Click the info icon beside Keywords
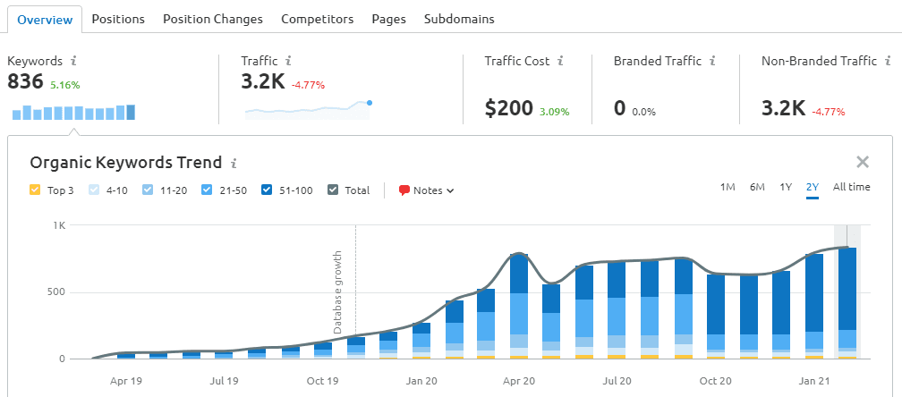Image resolution: width=902 pixels, height=397 pixels. (73, 61)
